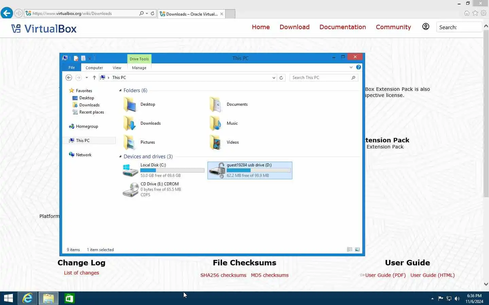
Task: Select the Downloads – Oracle VirtualBox browser tab
Action: pyautogui.click(x=191, y=14)
